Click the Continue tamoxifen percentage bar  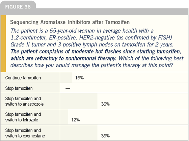(x=66, y=78)
